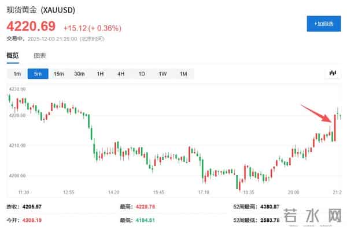Viewport: 347px width, 227px height.
Task: Click the 11:30 time axis label
Action: click(x=24, y=192)
